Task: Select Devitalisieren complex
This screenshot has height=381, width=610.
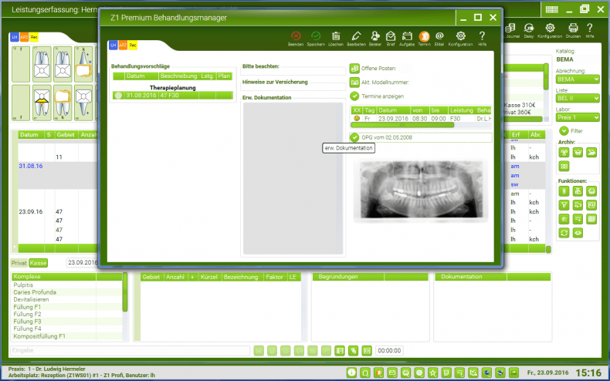Action: [x=31, y=300]
